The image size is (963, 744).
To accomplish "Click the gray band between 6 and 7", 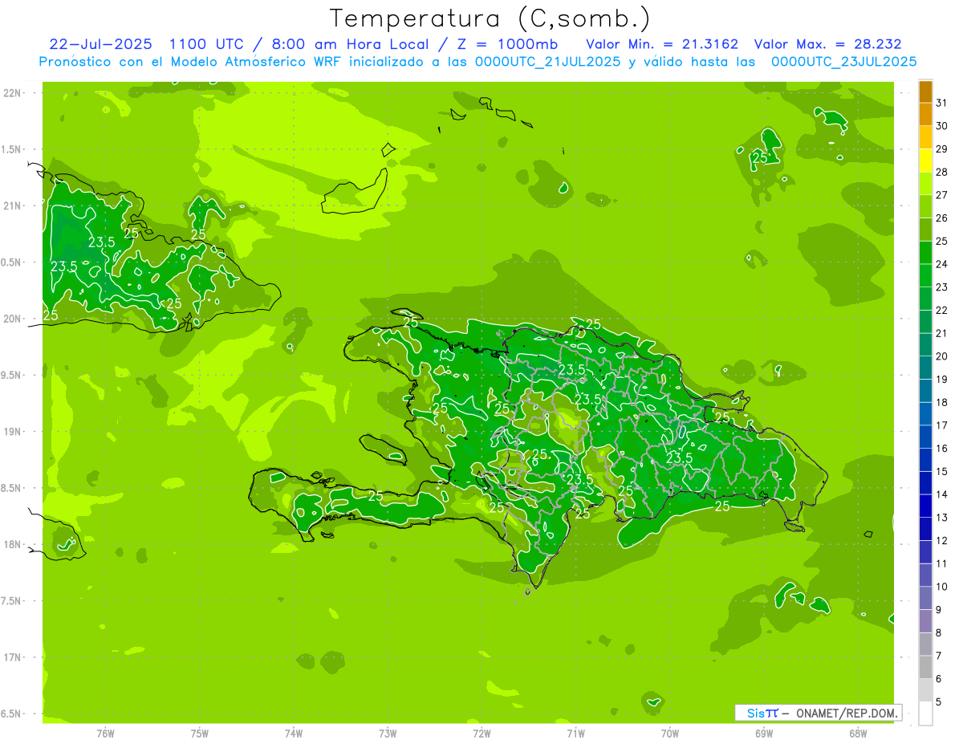I will (x=925, y=668).
